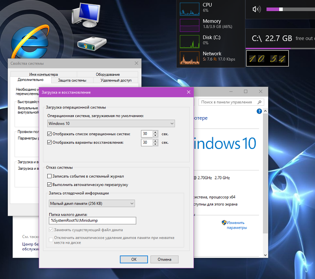
Task: Toggle Отображать список операционных систем checkbox
Action: [x=49, y=134]
